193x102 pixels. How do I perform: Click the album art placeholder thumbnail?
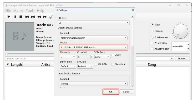click(x=20, y=37)
